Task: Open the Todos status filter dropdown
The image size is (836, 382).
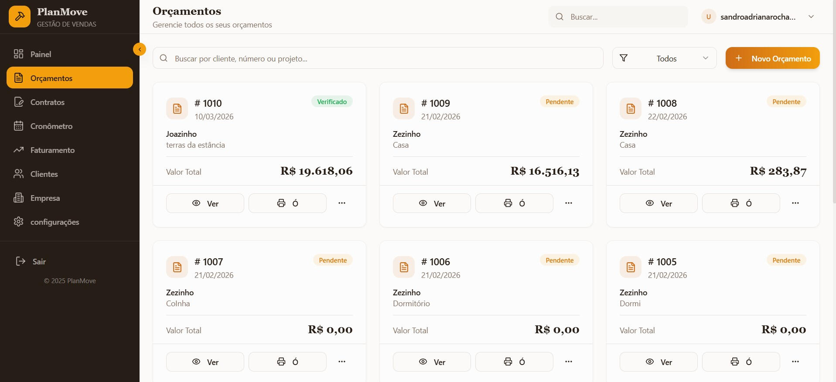Action: point(664,58)
